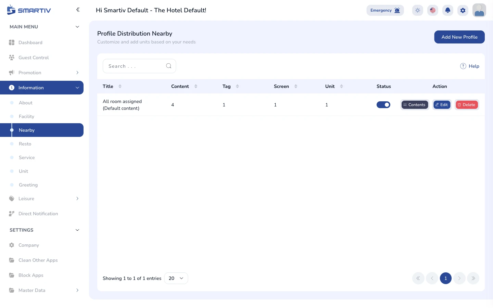Viewport: 493px width, 308px height.
Task: Sort by Tag column arrows
Action: pos(238,86)
